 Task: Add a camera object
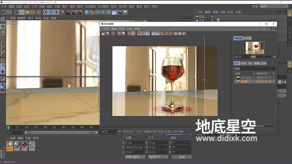pos(120,12)
